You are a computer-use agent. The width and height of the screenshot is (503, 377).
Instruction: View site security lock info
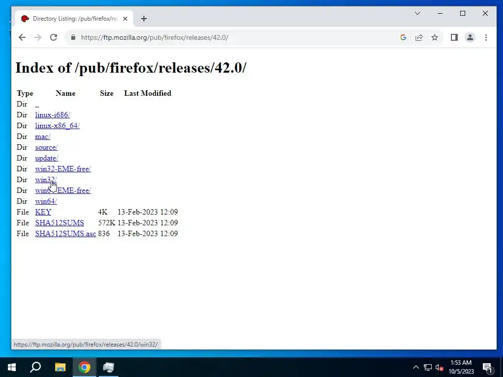pyautogui.click(x=73, y=37)
